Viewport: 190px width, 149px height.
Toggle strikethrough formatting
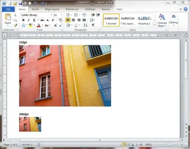(42, 20)
